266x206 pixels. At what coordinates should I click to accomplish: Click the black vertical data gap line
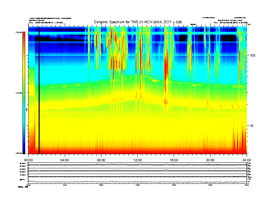click(x=39, y=90)
